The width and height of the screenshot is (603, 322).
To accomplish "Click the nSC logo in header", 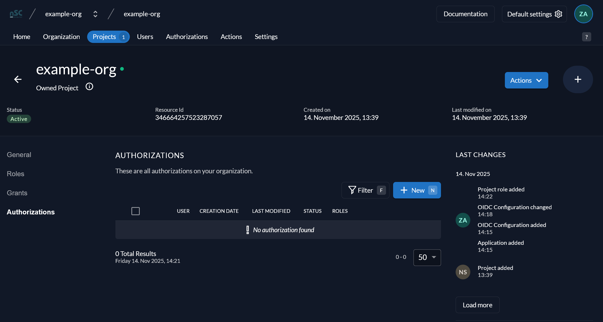I will point(16,14).
